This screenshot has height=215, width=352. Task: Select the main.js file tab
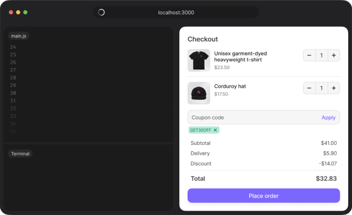[x=19, y=36]
